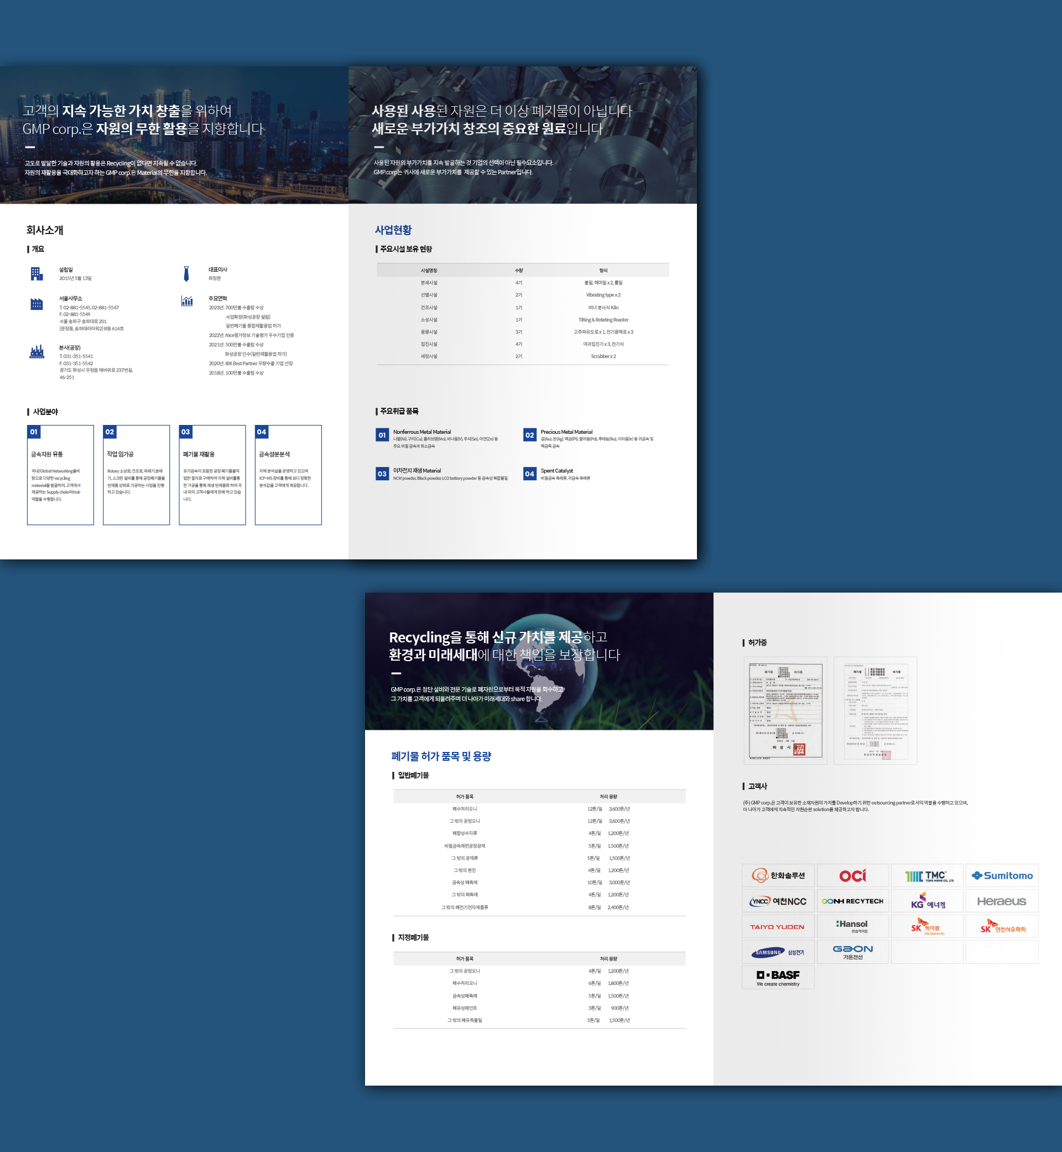Select the 01 금속자원 유통 business card

60,475
